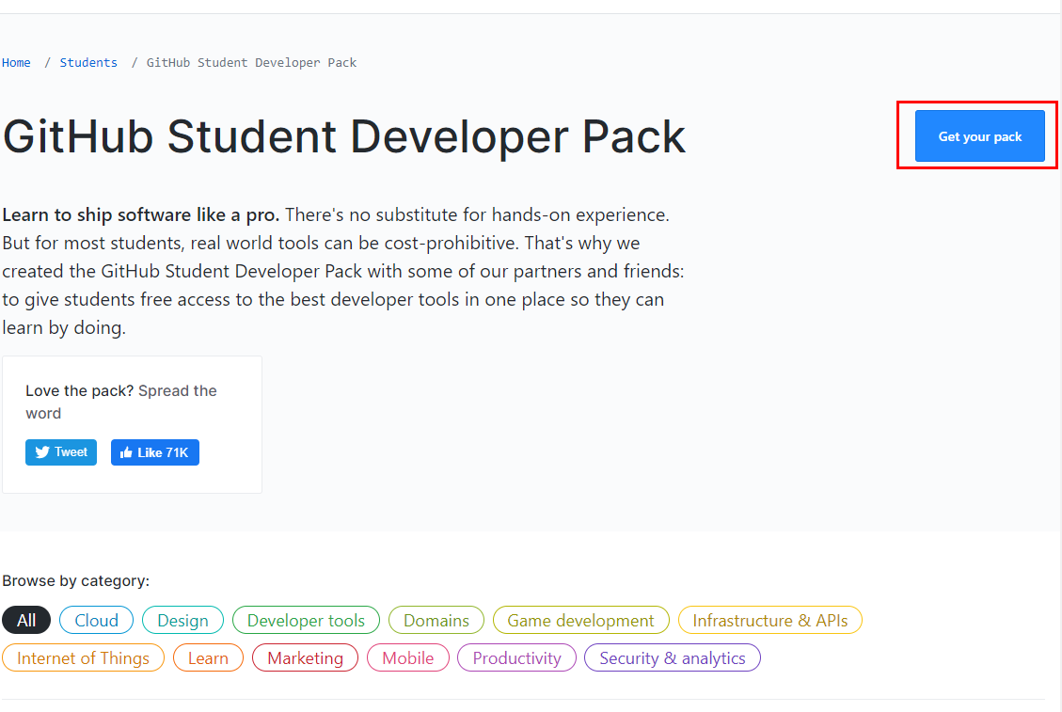Open Security & analytics category

(673, 657)
